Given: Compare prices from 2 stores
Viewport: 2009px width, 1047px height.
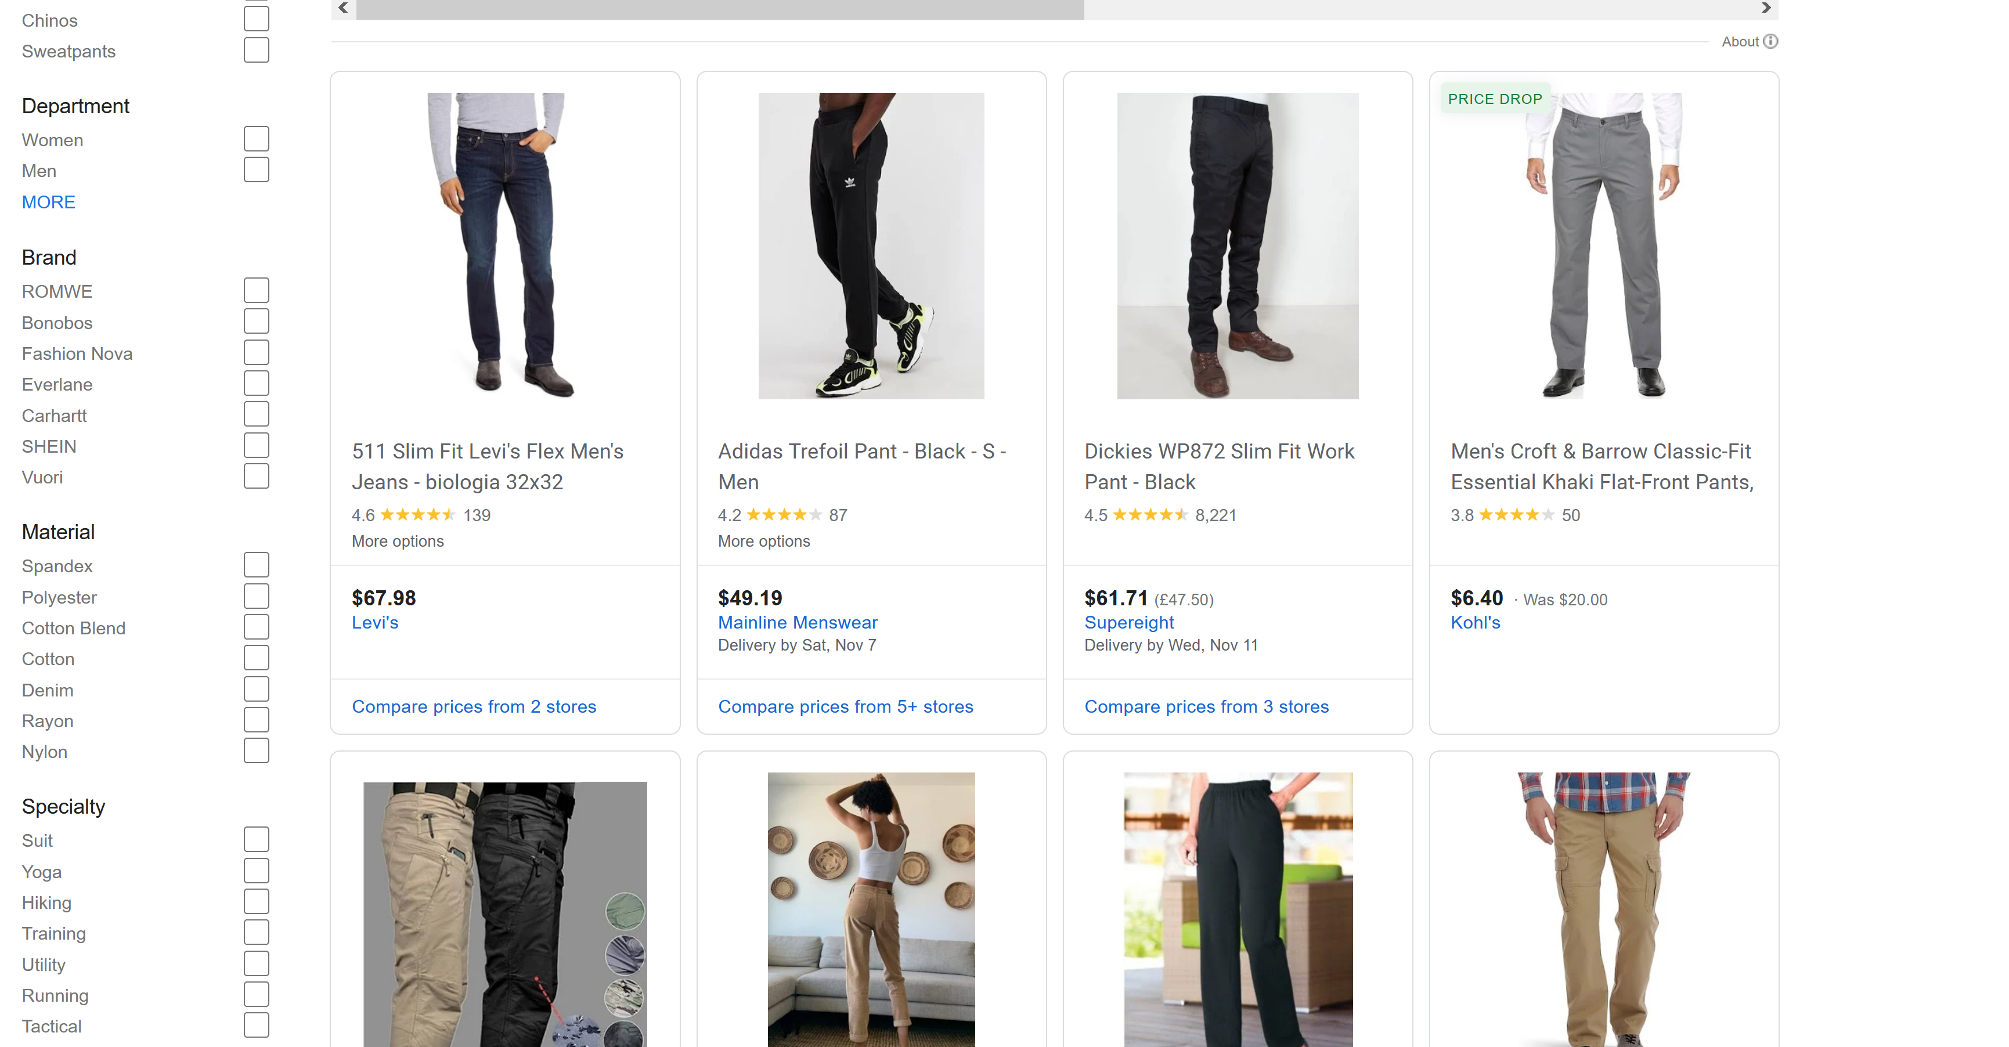Looking at the screenshot, I should coord(474,706).
